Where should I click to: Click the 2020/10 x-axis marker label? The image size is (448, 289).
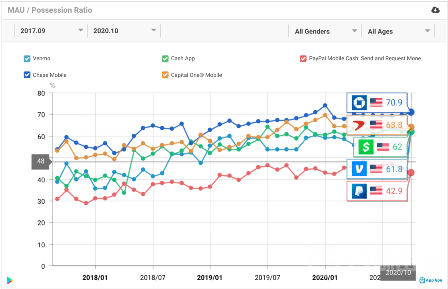(x=398, y=272)
